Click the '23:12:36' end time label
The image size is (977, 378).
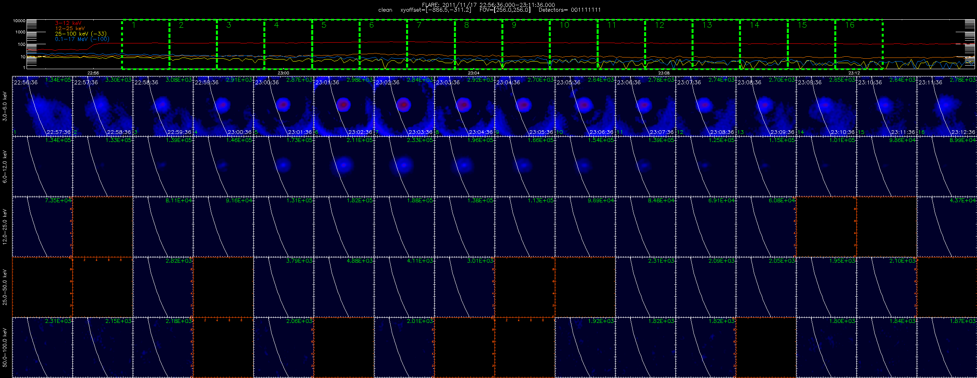click(x=963, y=132)
